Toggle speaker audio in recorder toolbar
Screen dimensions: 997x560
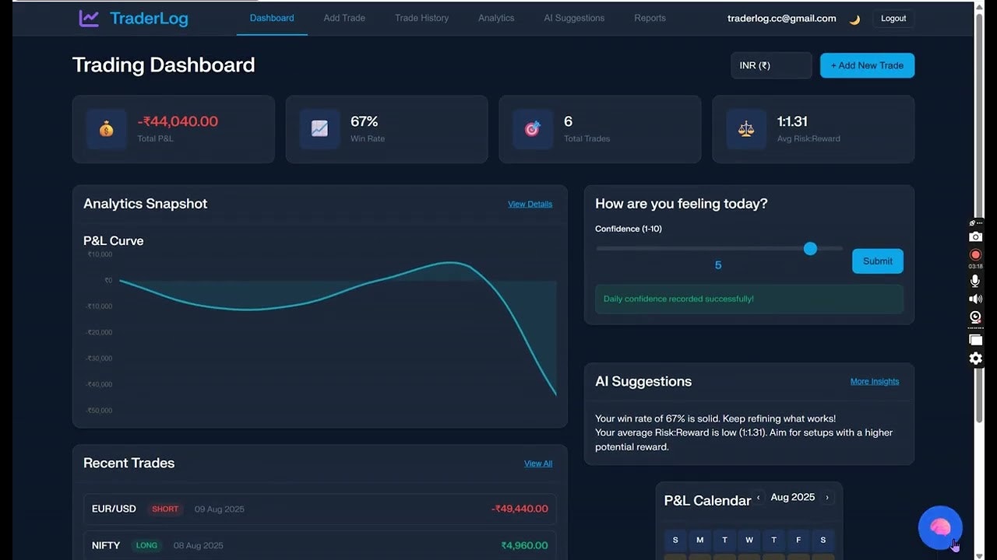point(975,299)
